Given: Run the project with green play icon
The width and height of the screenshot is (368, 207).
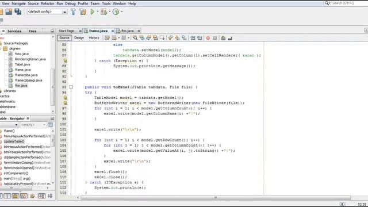Looking at the screenshot, I should click(92, 11).
